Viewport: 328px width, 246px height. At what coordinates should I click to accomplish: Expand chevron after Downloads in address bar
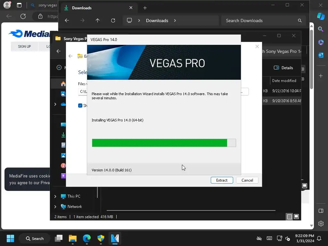click(x=175, y=20)
